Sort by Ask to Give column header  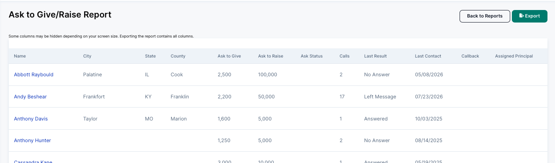click(229, 56)
